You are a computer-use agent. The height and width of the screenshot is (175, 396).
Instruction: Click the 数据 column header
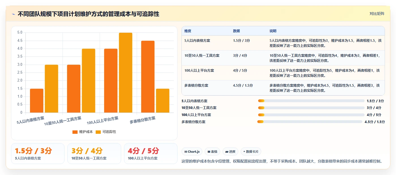pyautogui.click(x=236, y=31)
